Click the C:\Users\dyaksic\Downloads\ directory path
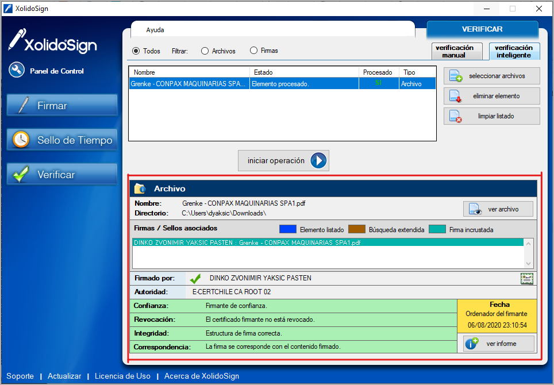Viewport: 554px width, 385px height. click(224, 213)
